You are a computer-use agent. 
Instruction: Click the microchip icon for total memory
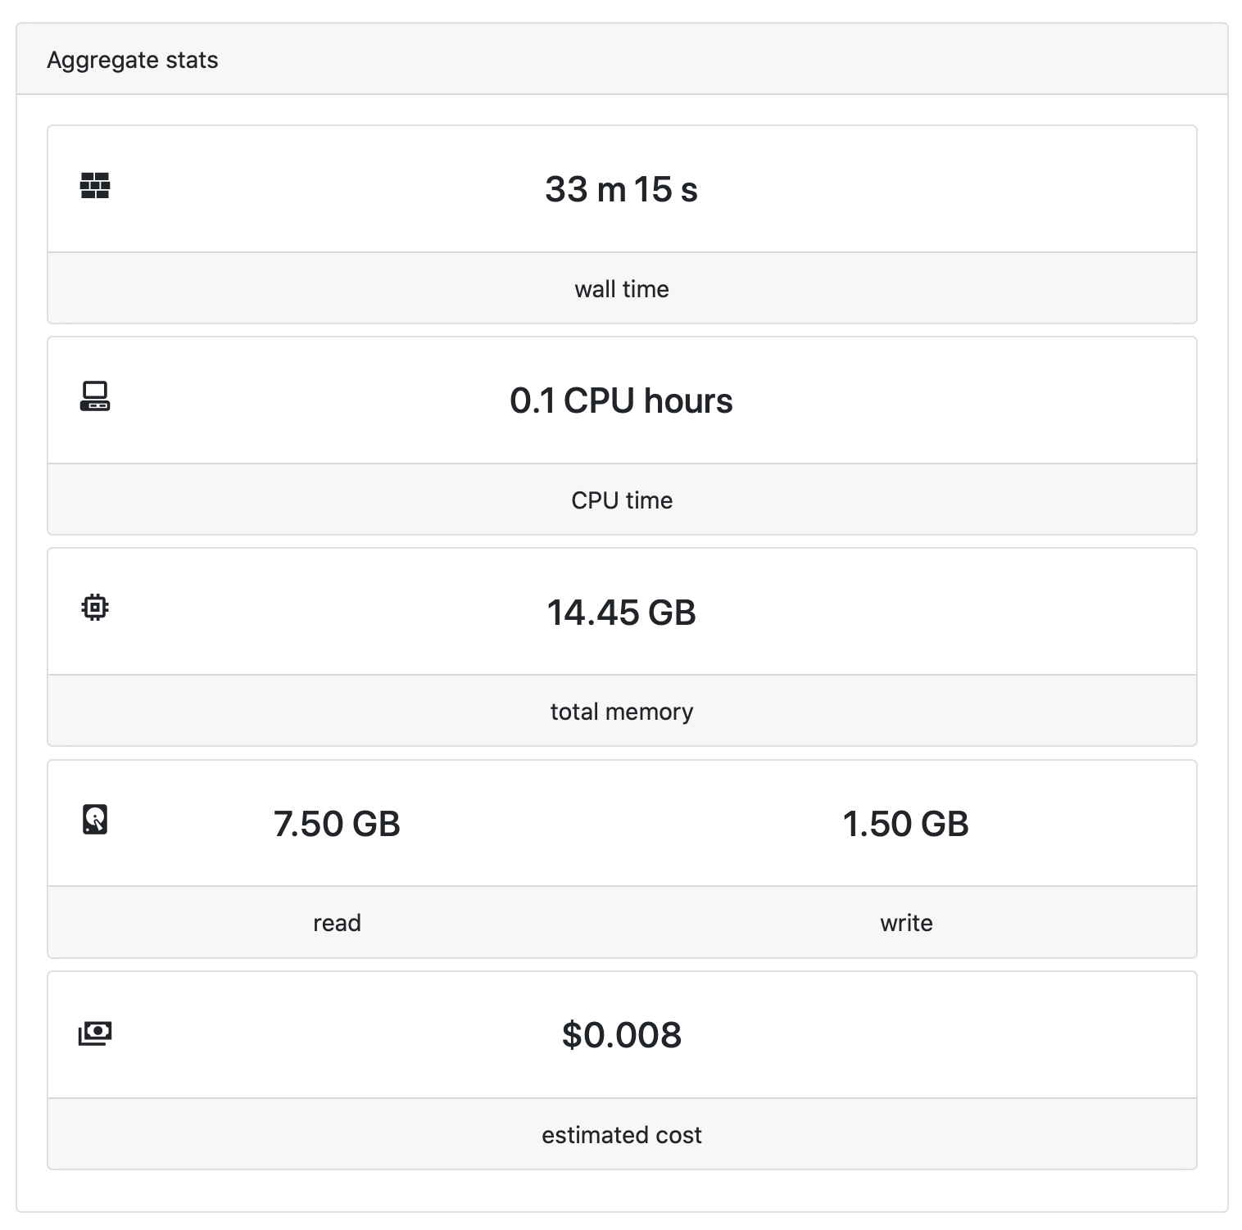tap(95, 608)
